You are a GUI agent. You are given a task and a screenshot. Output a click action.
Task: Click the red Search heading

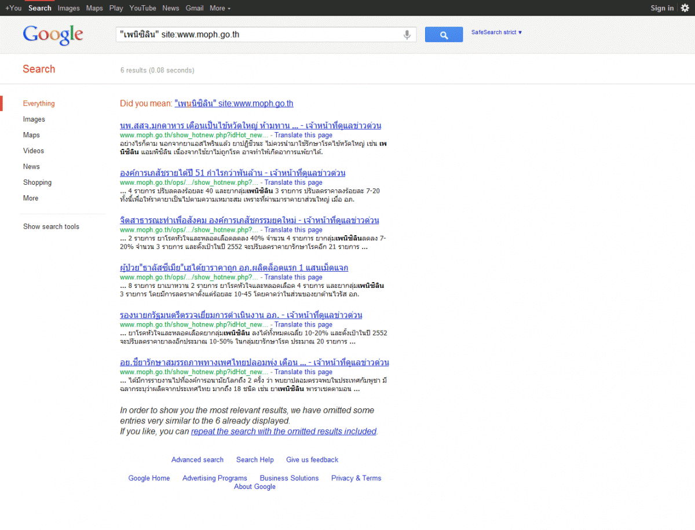tap(39, 69)
